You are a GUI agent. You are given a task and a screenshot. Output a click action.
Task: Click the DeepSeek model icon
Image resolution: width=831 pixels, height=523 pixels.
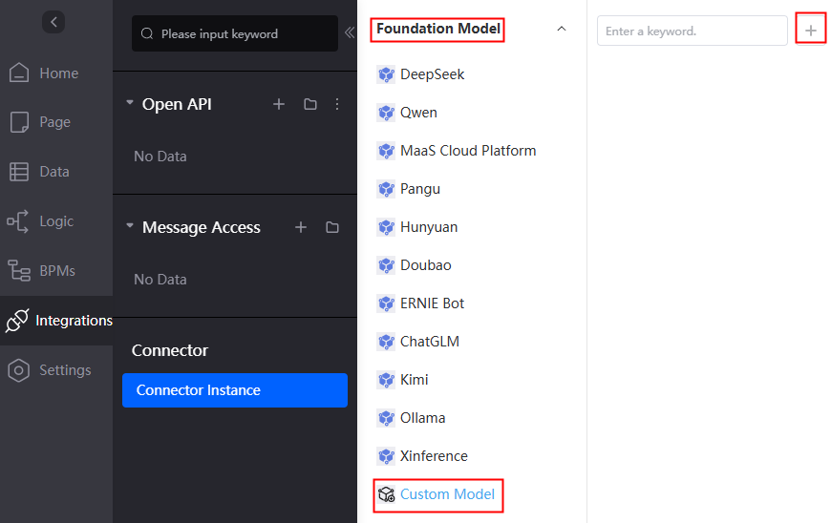(x=386, y=74)
